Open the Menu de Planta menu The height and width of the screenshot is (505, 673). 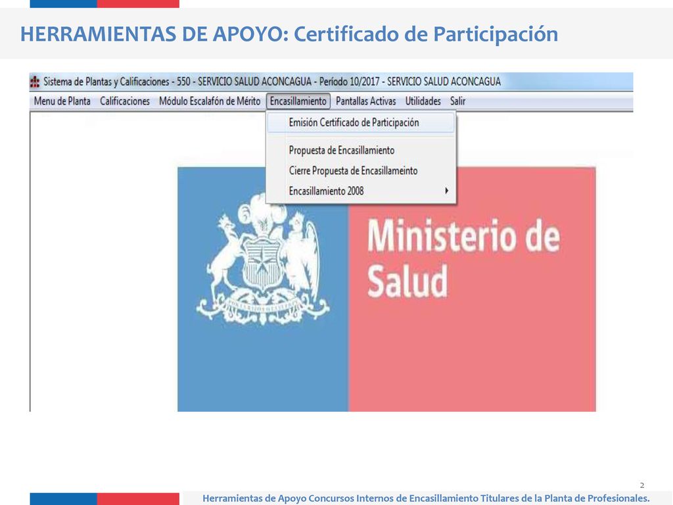(62, 101)
